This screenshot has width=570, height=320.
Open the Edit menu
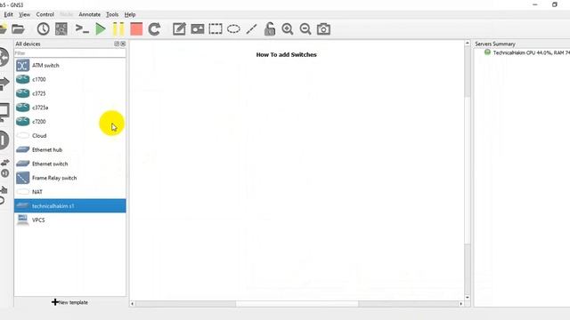coord(9,14)
